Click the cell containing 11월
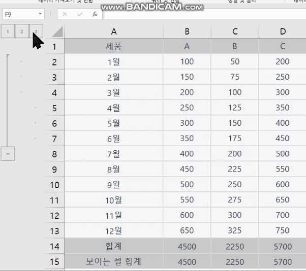 tap(114, 215)
